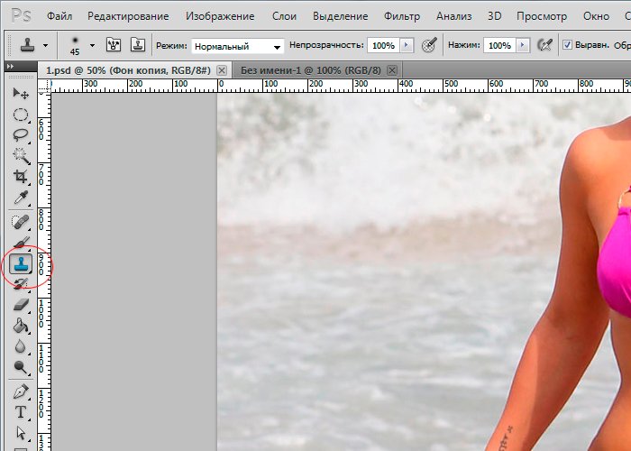Select the Type tool

(x=20, y=412)
